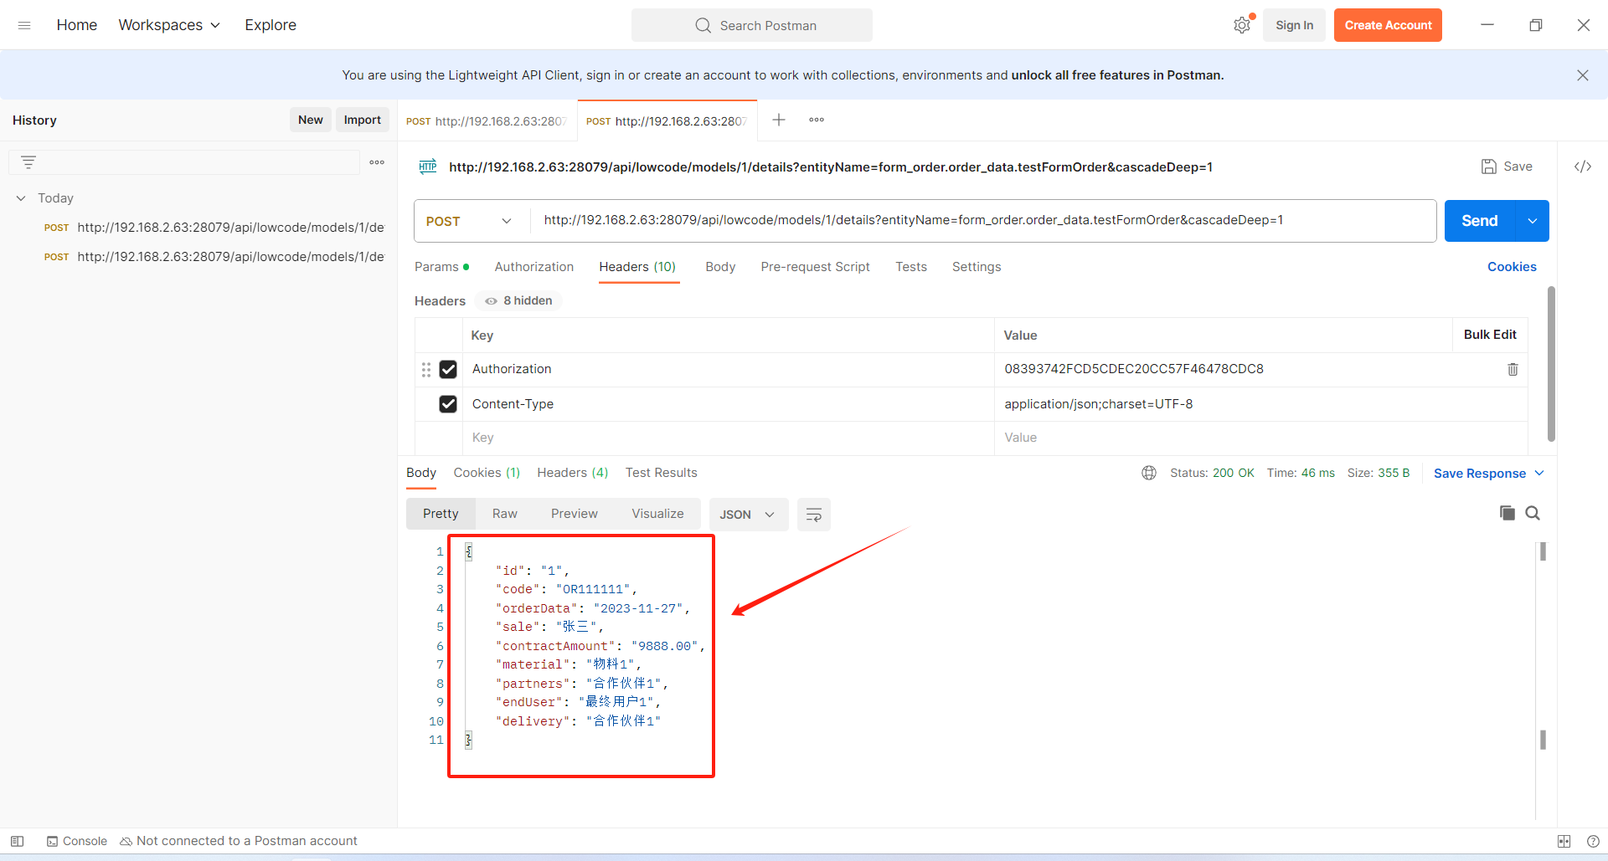Click the Search Postman field
The width and height of the screenshot is (1608, 861).
pos(752,25)
